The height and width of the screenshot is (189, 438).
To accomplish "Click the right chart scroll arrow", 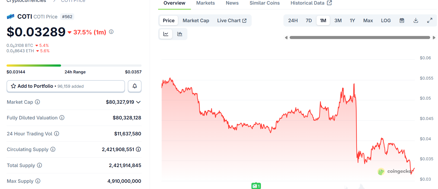I will (x=434, y=38).
